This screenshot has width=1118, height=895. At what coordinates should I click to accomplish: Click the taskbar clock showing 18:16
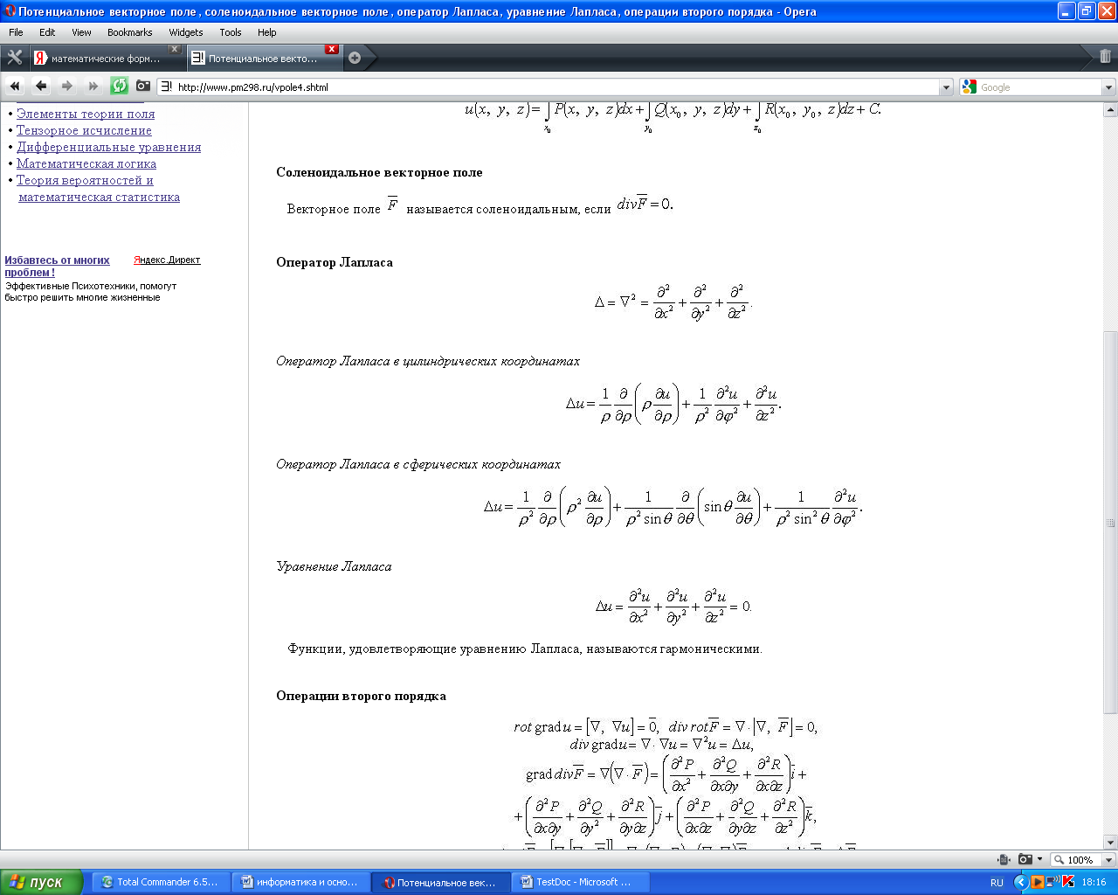point(1094,882)
